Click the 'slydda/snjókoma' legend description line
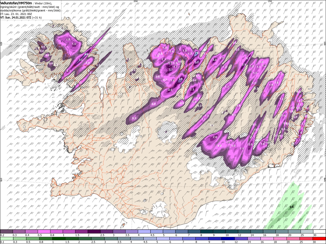Image resolution: width=326 pixels, height=244 pixels. pyautogui.click(x=30, y=10)
